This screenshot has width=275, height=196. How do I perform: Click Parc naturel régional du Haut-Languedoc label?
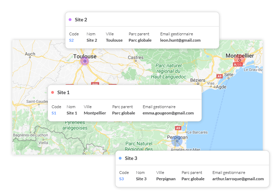169,71
